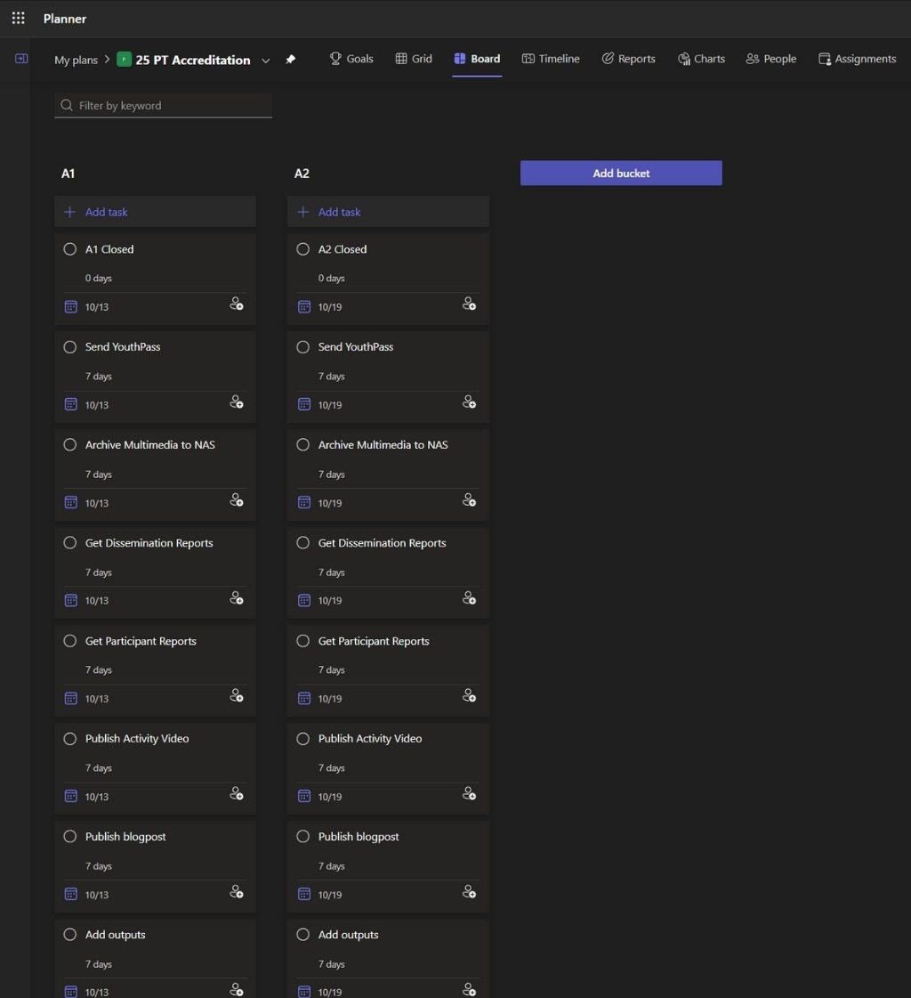Click the Add bucket button
Screen dimensions: 911x998
point(621,174)
